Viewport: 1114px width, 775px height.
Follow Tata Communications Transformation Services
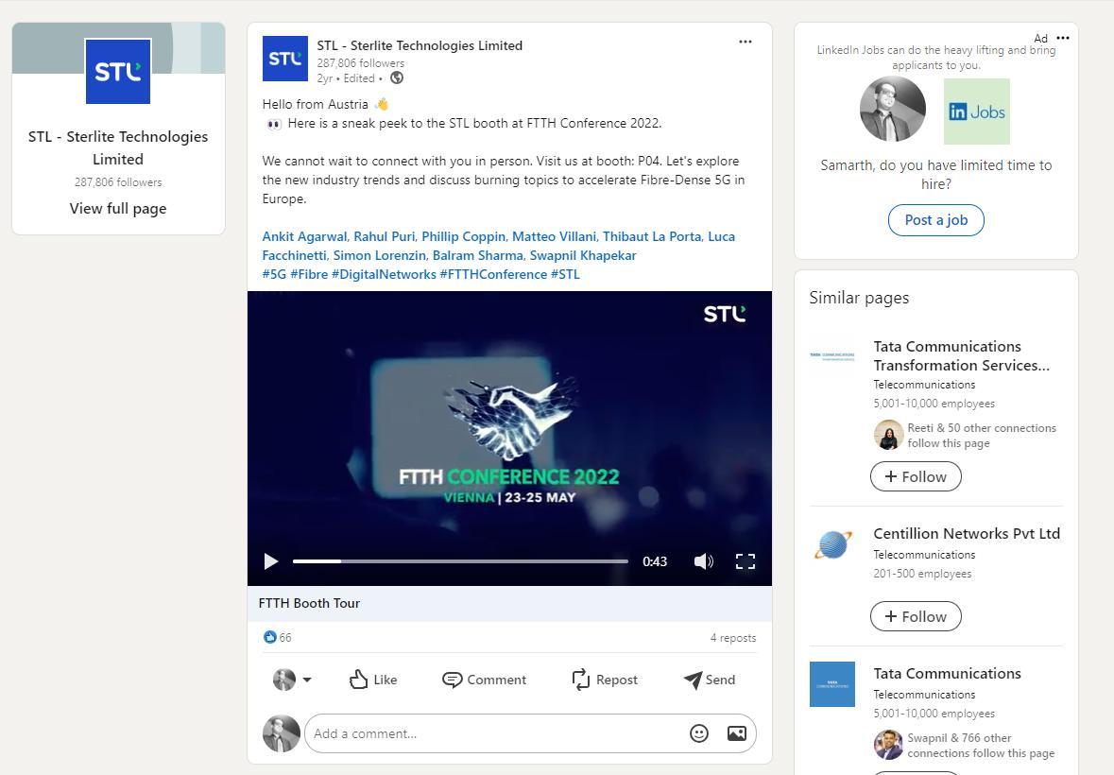916,476
